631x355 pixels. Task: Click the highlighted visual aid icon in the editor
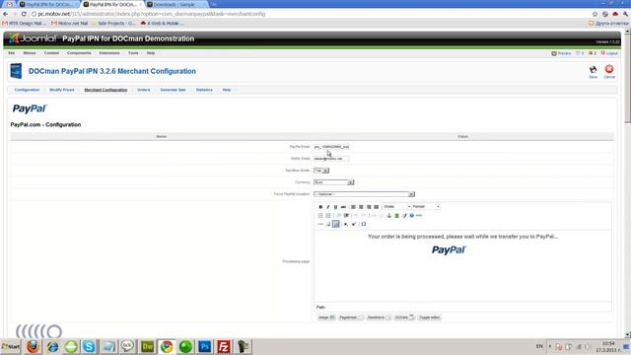click(x=336, y=224)
